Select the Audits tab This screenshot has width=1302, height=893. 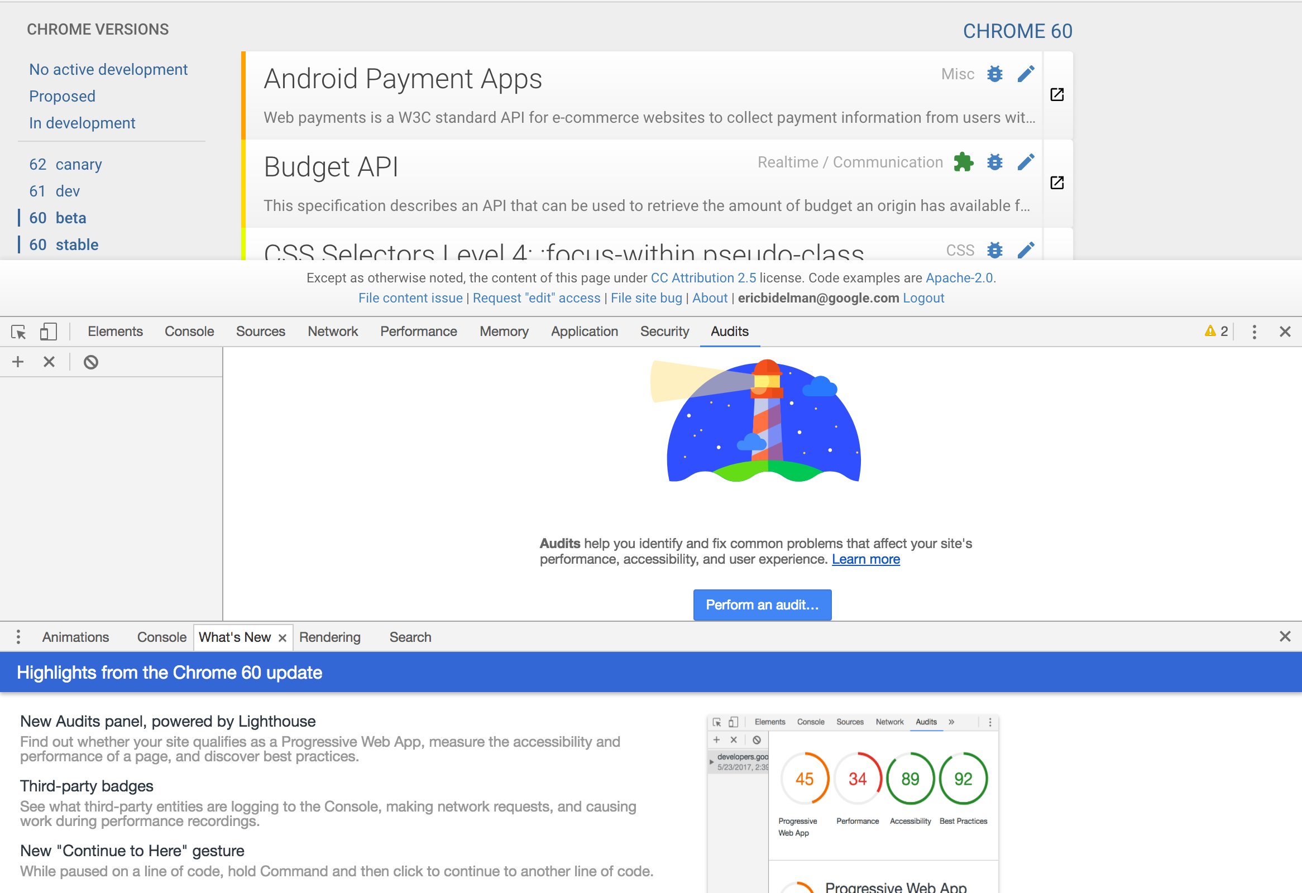(x=729, y=332)
